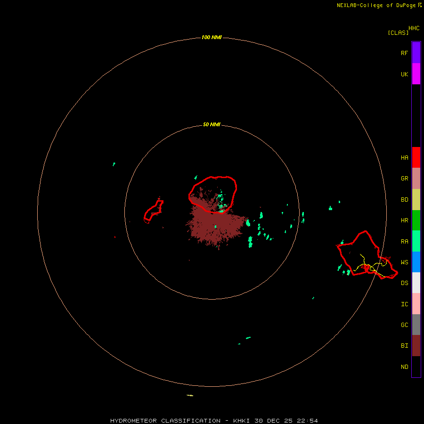Select the DS white legend swatch

click(416, 283)
